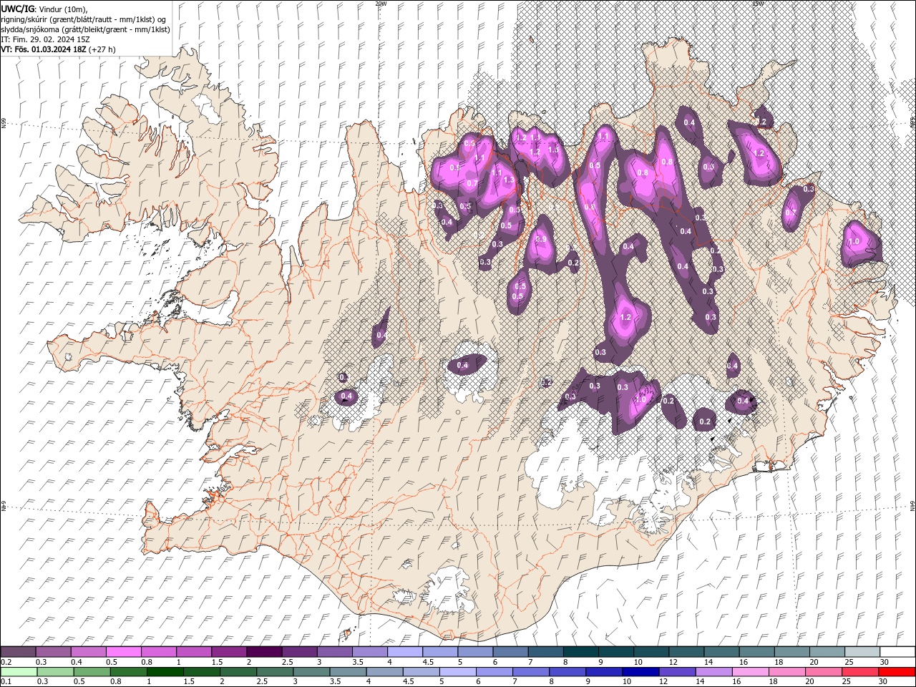The image size is (916, 687).
Task: Click the UWC/IG title text
Action: [16, 9]
